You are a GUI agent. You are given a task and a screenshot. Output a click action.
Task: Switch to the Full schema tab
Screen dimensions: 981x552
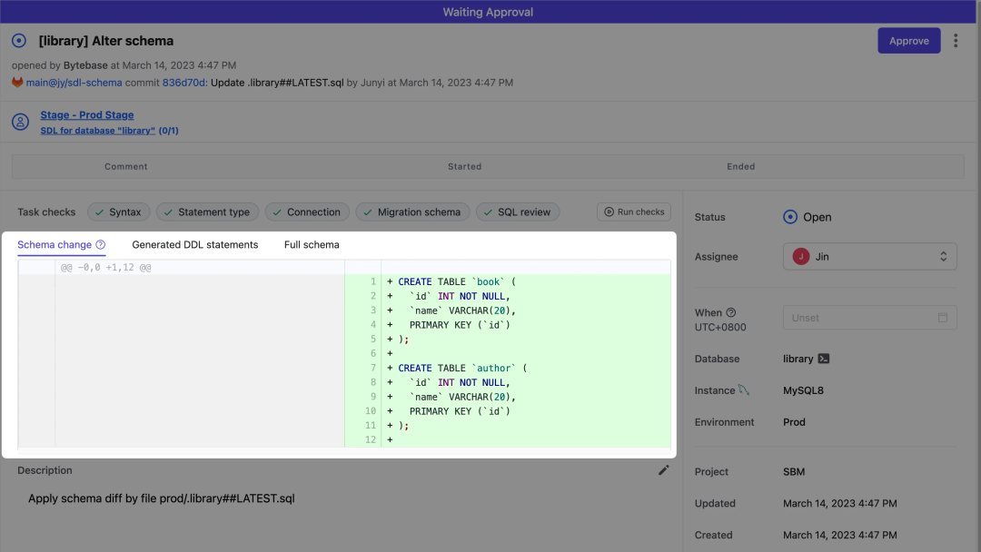tap(312, 244)
